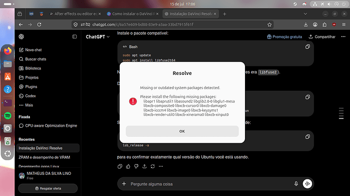This screenshot has width=350, height=196.
Task: Open Terminal from the Ubuntu dock
Action: tap(8, 103)
